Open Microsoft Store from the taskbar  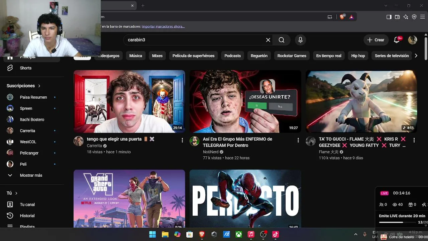point(190,234)
